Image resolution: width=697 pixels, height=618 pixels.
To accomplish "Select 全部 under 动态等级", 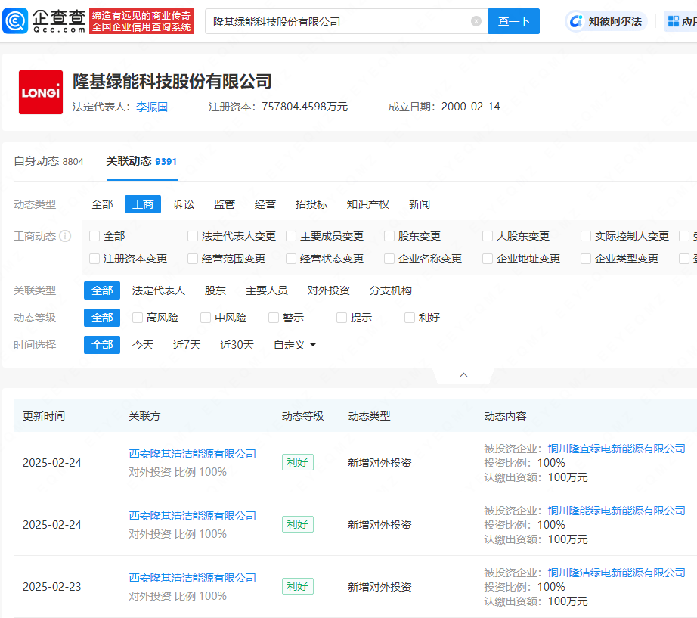I will coord(102,318).
